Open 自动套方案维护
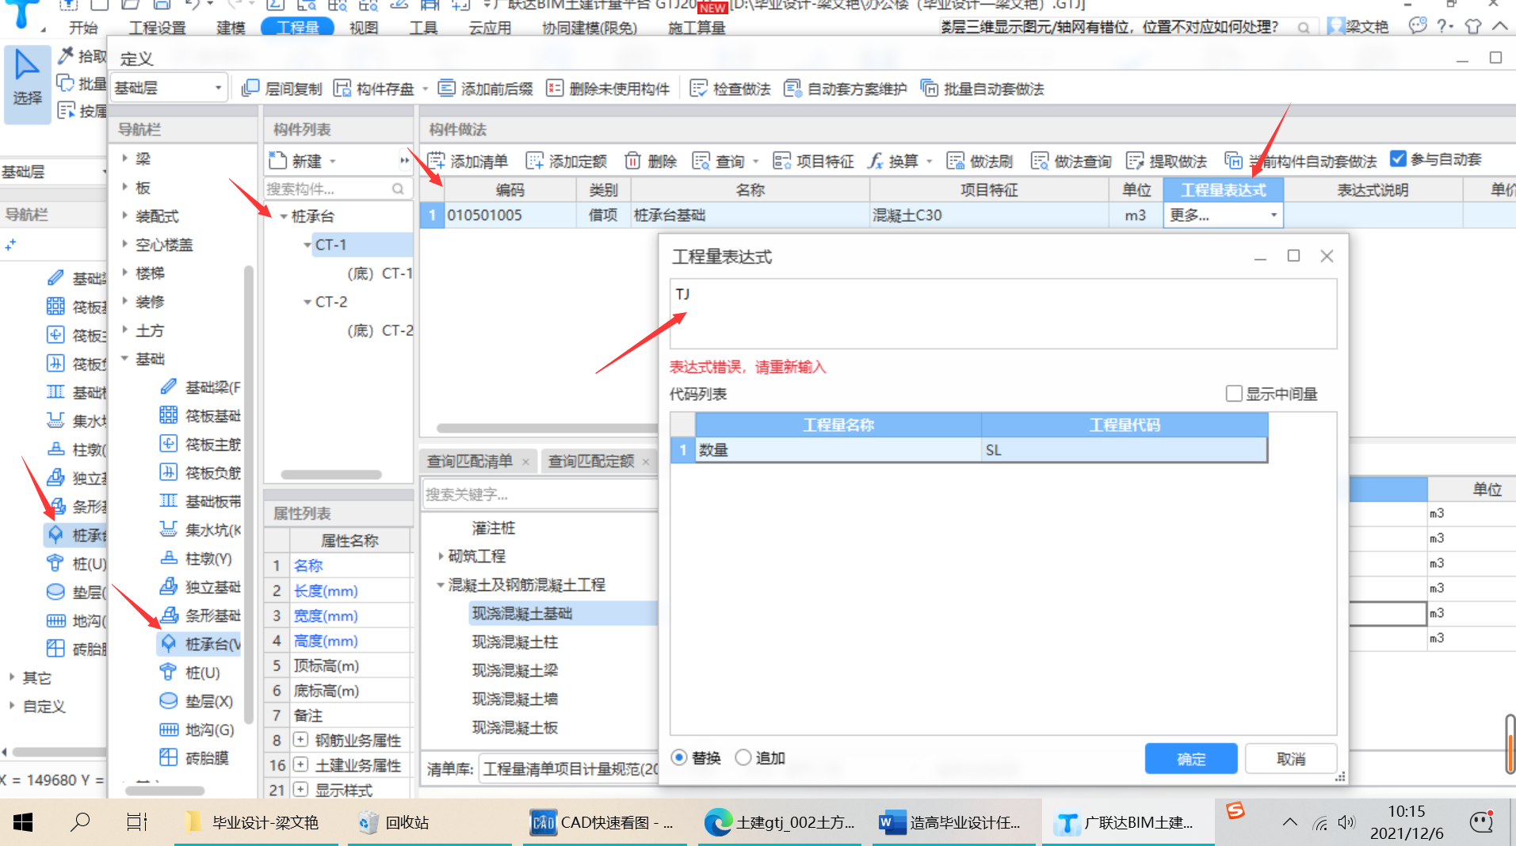 (x=845, y=88)
